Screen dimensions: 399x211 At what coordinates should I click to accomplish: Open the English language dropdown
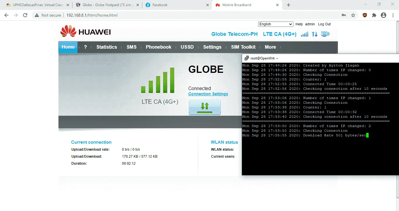pos(276,24)
